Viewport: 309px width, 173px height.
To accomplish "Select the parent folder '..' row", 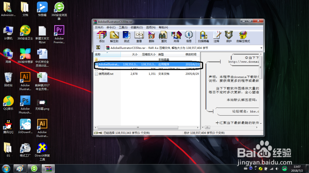I will coord(147,59).
